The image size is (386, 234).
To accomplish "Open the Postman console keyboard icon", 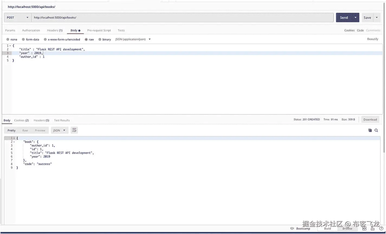I will click(x=373, y=228).
